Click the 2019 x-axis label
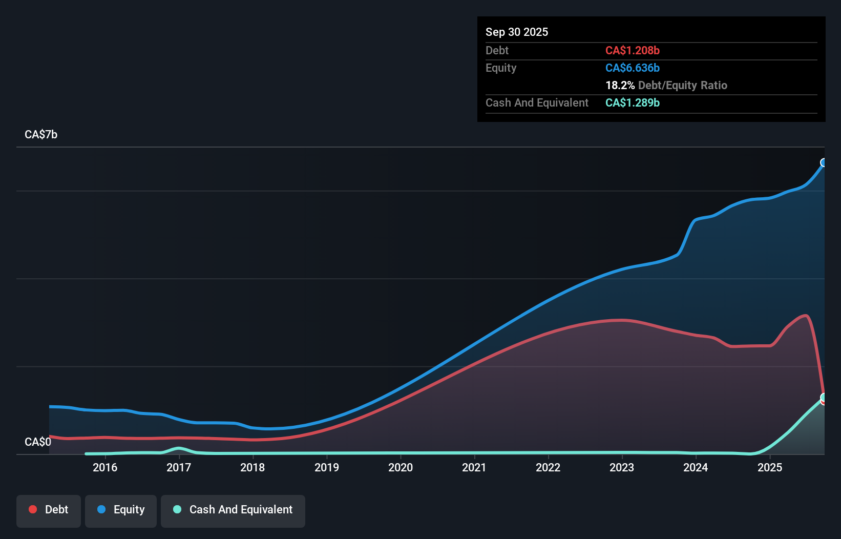Screen dimensions: 841x539 (327, 467)
